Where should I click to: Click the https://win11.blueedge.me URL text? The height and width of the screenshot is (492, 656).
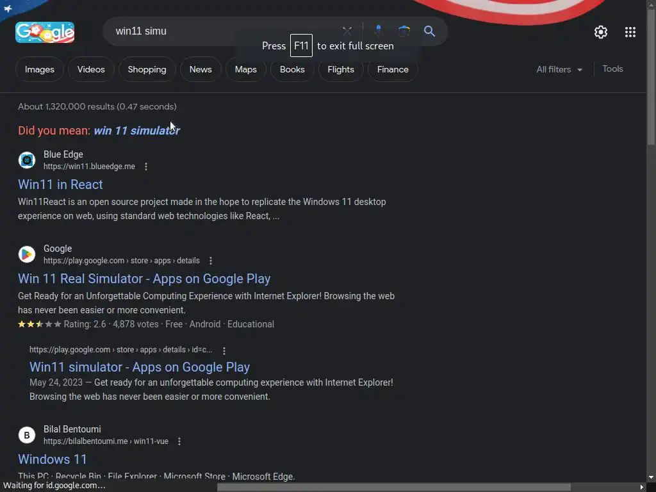click(89, 167)
